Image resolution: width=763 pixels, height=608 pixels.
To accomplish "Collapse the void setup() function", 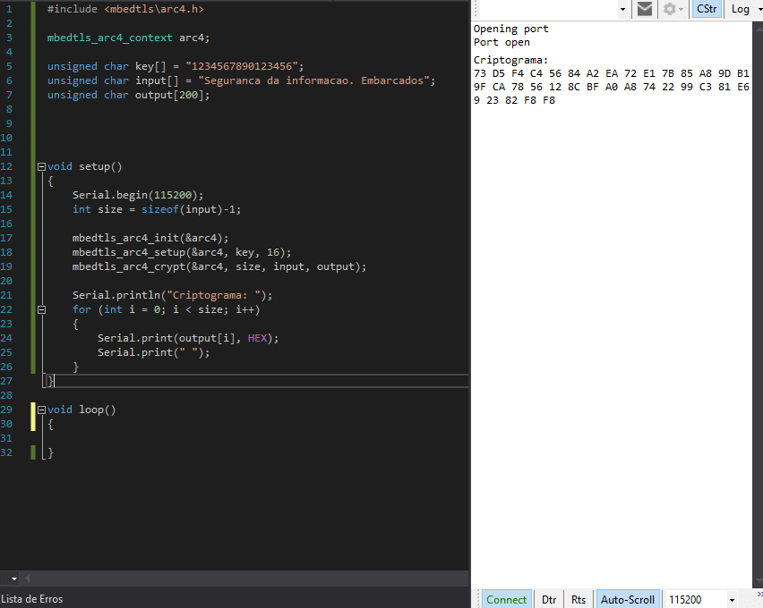I will 41,166.
